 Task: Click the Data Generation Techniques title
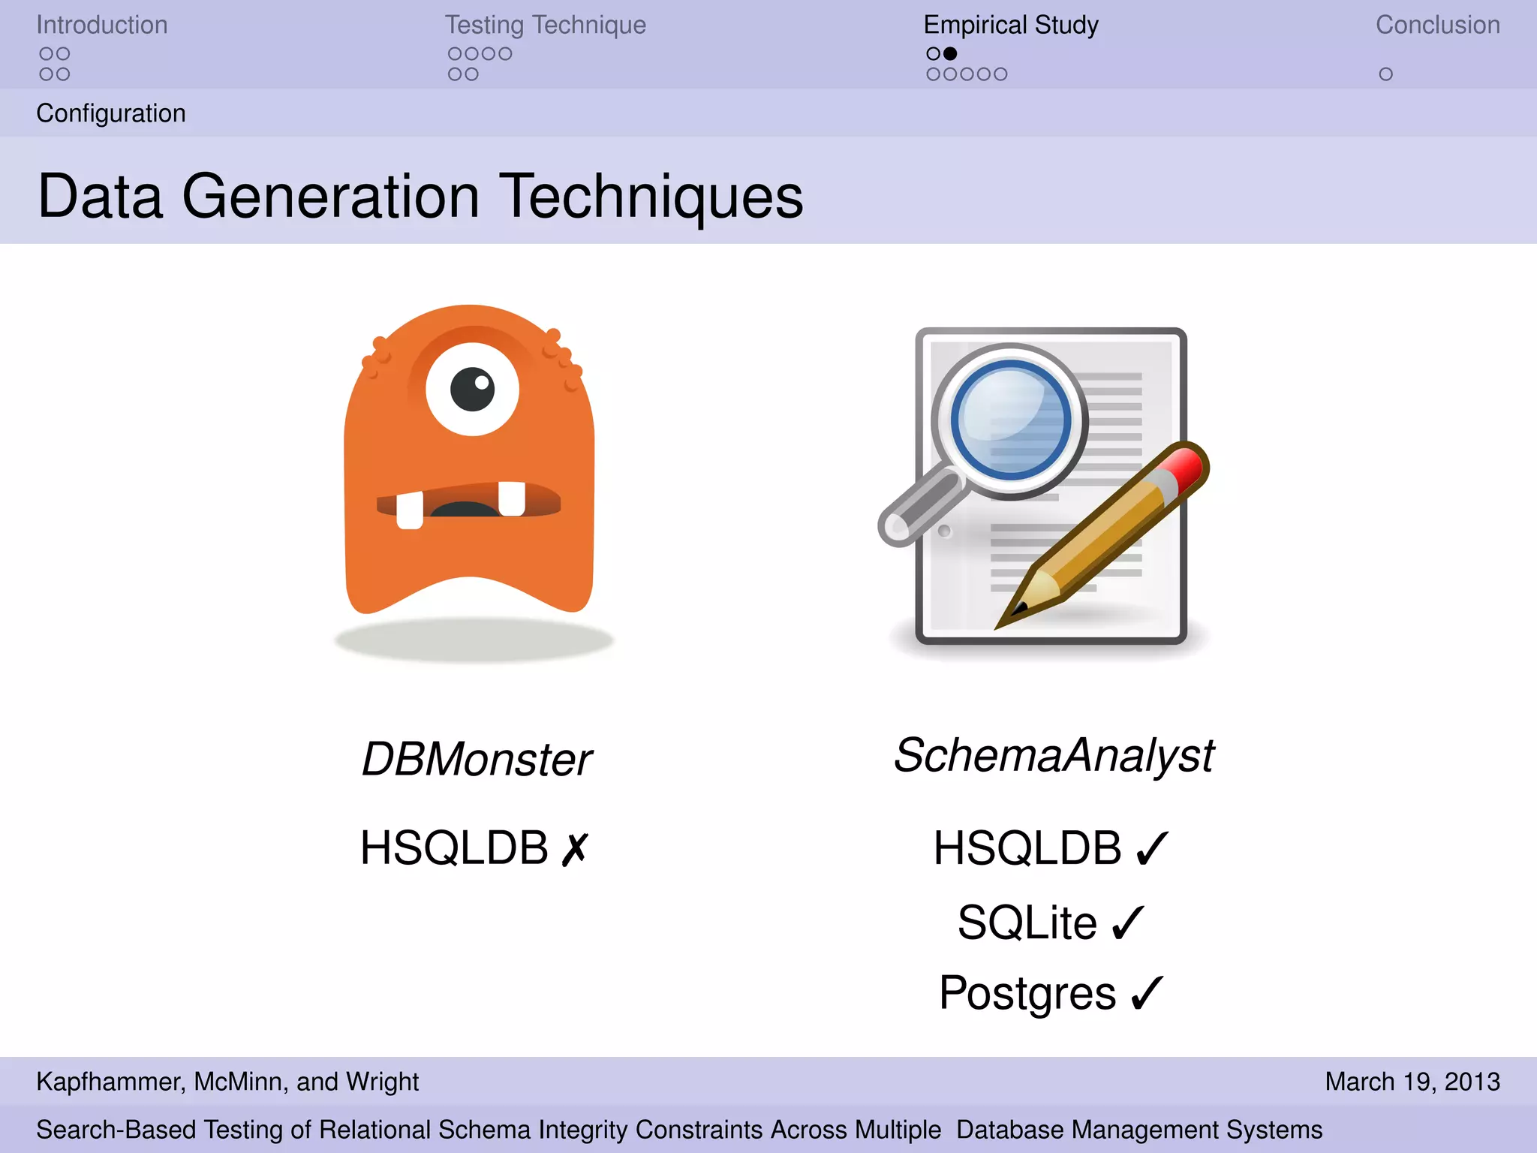[420, 196]
